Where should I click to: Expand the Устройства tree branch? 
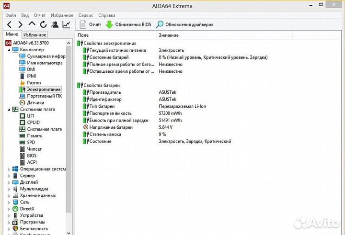point(9,216)
